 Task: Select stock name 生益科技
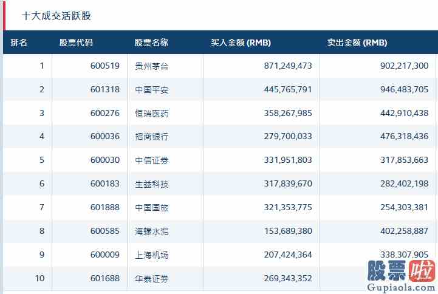pyautogui.click(x=152, y=184)
